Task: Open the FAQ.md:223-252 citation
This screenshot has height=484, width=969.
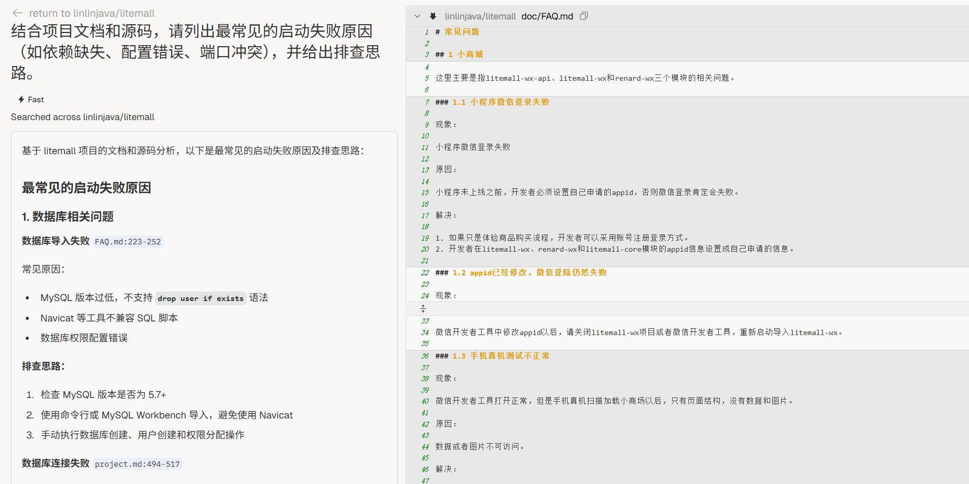Action: coord(127,242)
